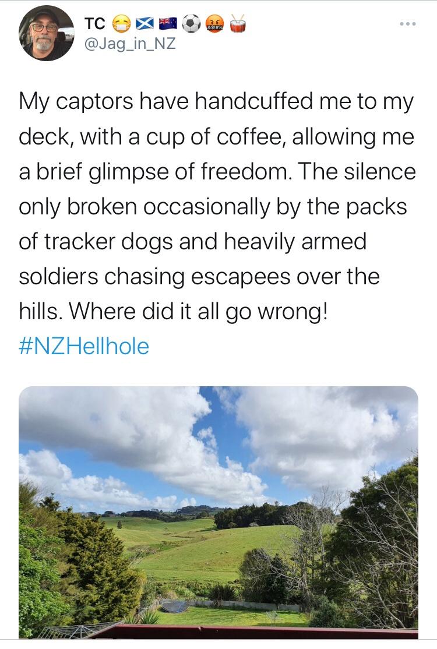The height and width of the screenshot is (649, 437).
Task: Click the drum emoji
Action: (x=238, y=23)
